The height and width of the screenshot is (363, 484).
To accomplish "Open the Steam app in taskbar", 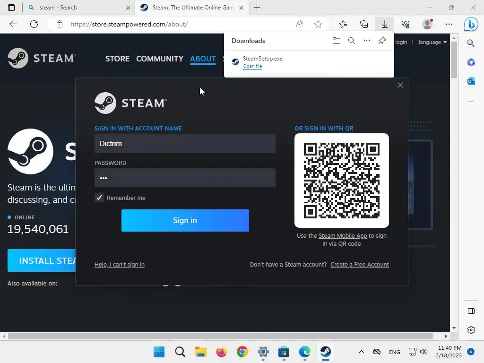I will tap(325, 352).
